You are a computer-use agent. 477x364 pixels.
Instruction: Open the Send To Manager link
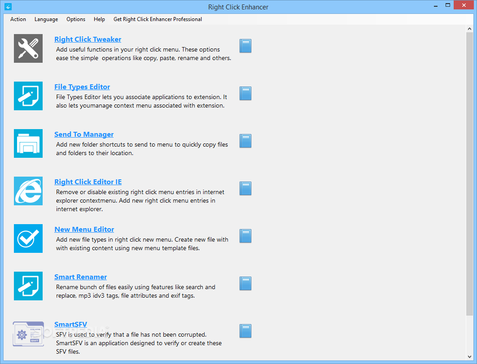[x=84, y=134]
